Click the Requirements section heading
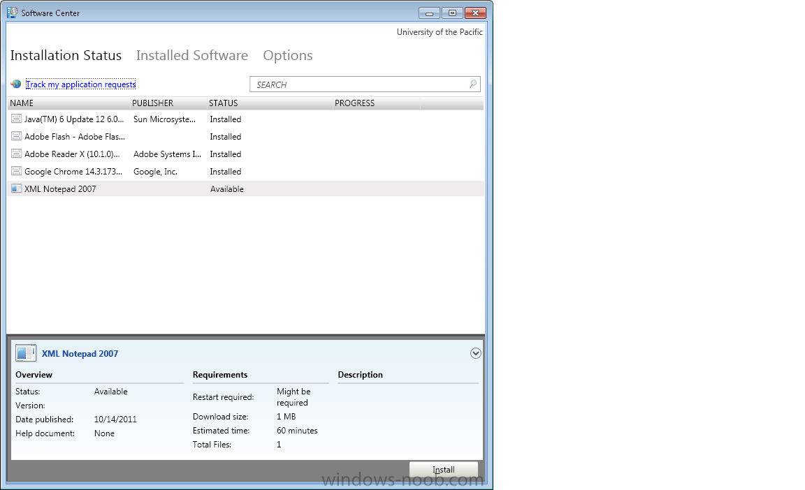Screen dimensions: 805x490 219,375
